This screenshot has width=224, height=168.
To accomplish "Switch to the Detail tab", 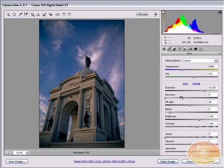I will [x=175, y=49].
